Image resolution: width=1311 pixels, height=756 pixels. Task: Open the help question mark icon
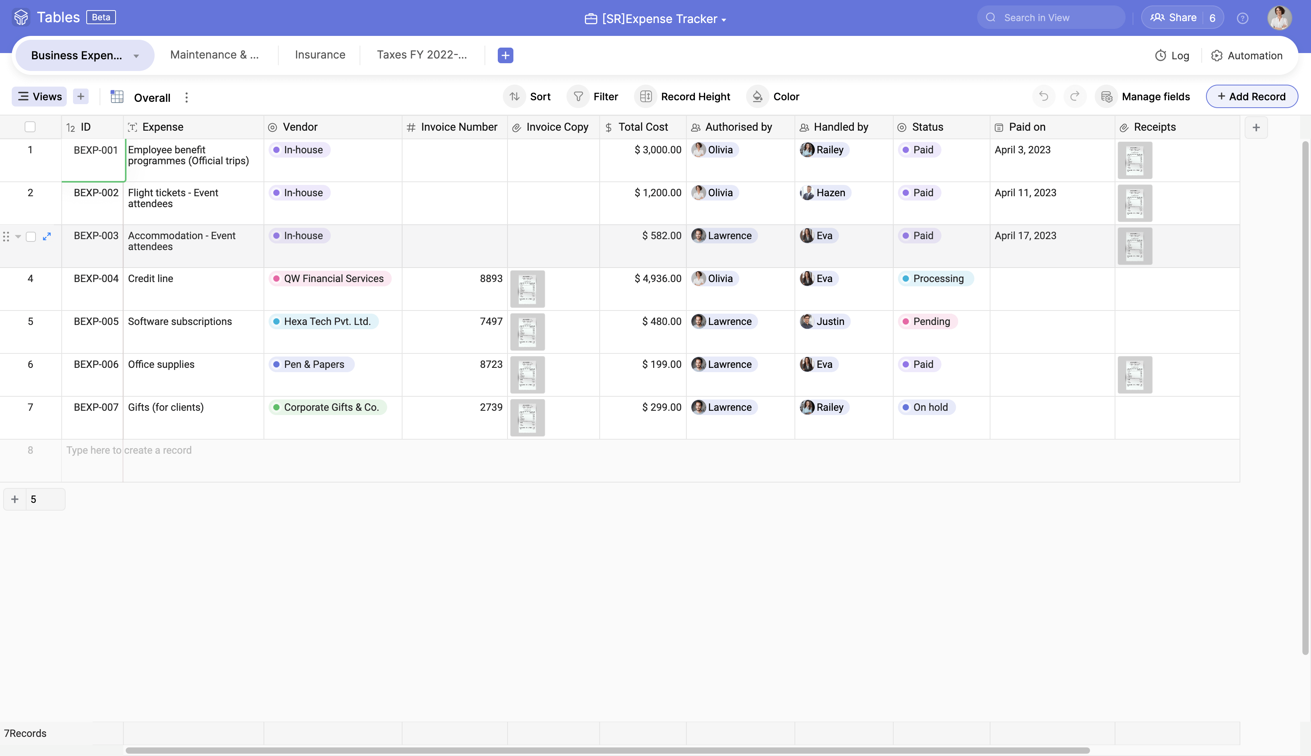(x=1242, y=18)
